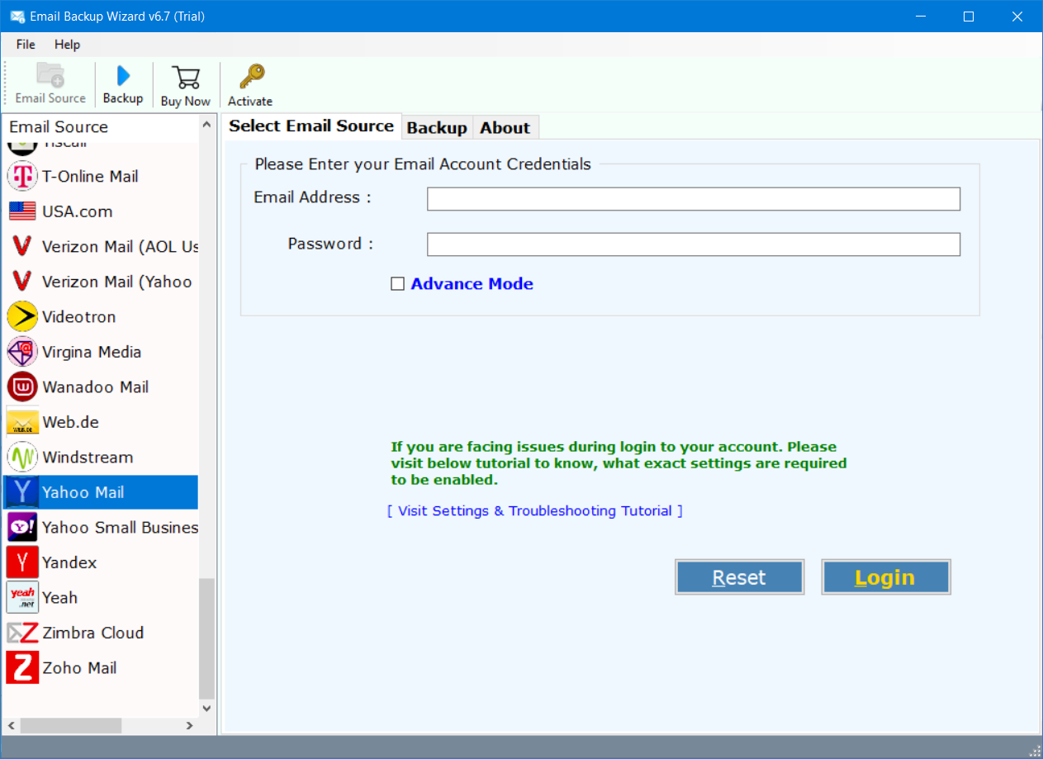Select the USA.com flag icon
Screen dimensions: 1043x759
22,211
